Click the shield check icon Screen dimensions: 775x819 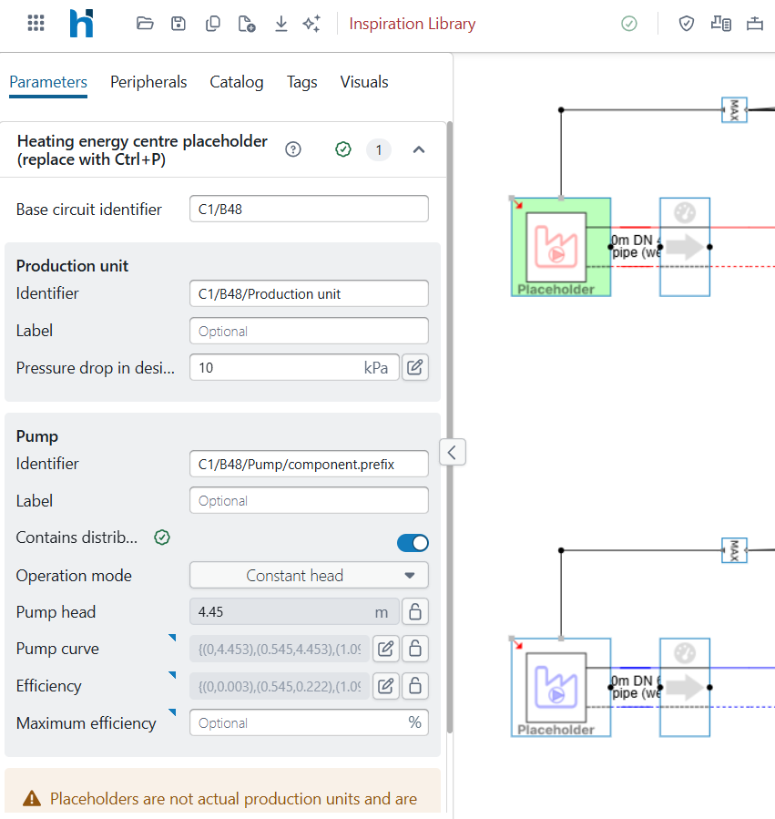click(687, 24)
